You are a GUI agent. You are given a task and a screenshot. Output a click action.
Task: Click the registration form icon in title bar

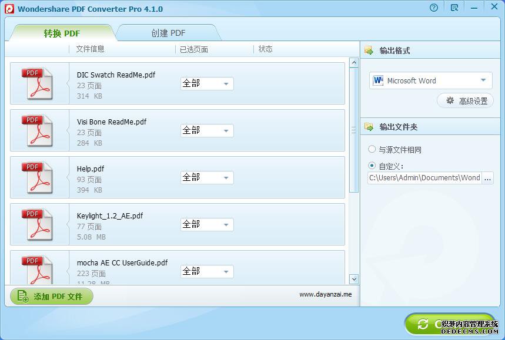454,8
